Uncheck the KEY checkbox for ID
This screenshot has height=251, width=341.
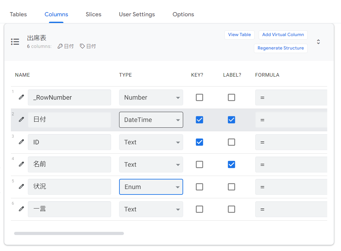pos(199,142)
